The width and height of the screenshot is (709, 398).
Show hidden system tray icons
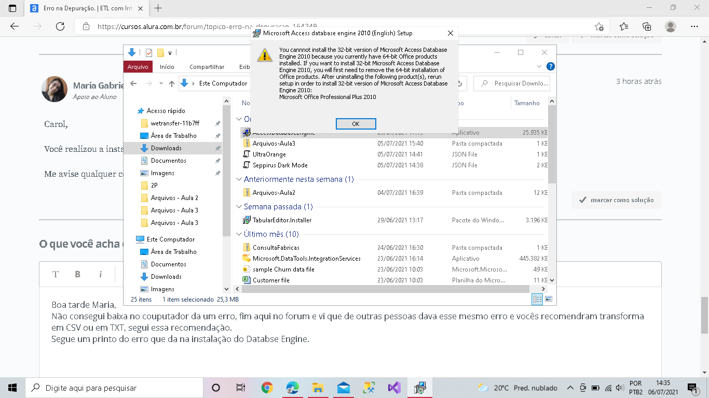(x=570, y=388)
